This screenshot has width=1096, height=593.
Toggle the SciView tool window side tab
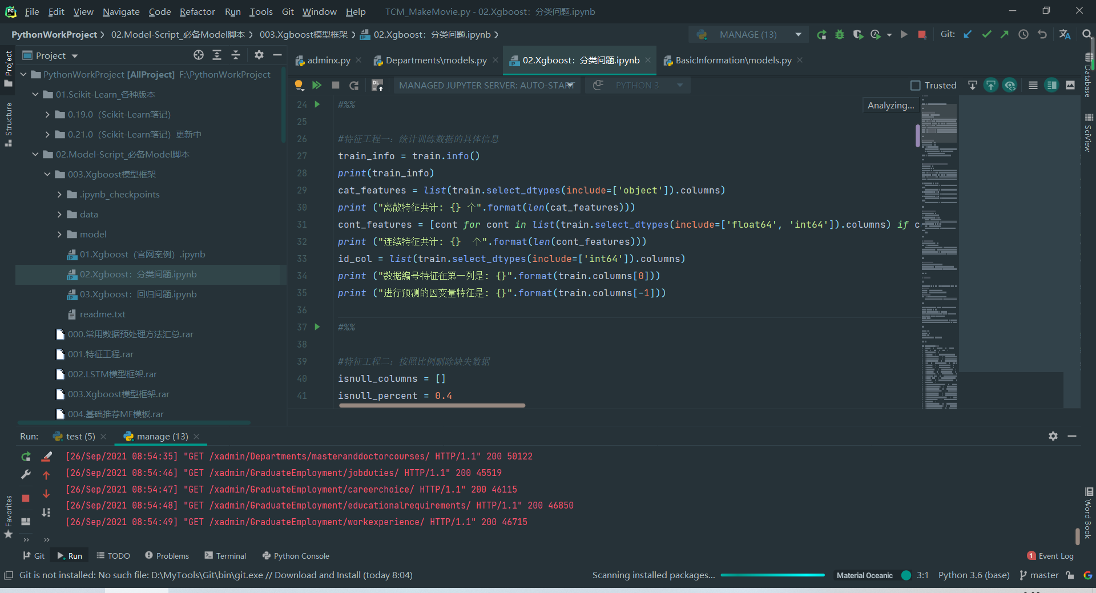click(x=1089, y=133)
